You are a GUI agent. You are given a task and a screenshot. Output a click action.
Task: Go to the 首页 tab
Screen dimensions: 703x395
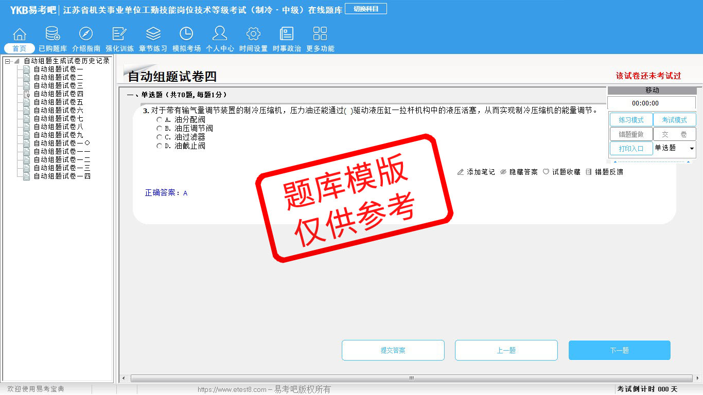click(x=20, y=48)
